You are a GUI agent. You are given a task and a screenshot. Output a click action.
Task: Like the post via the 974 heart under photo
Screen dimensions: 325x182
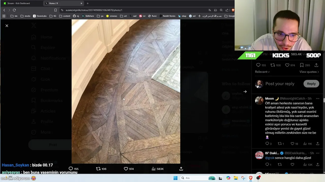[126, 169]
